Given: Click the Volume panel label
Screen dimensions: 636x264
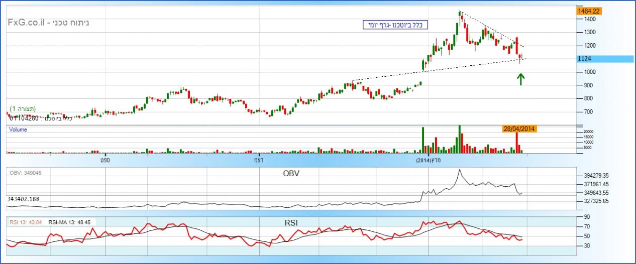Looking at the screenshot, I should [18, 129].
